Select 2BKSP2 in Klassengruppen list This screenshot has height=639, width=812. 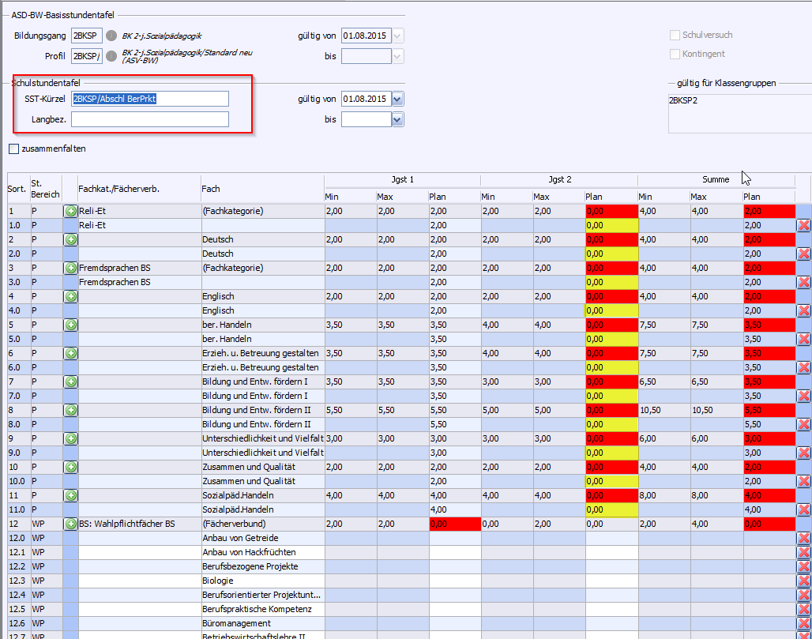coord(684,101)
